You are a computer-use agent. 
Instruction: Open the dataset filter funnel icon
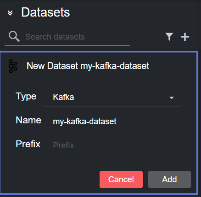[169, 37]
